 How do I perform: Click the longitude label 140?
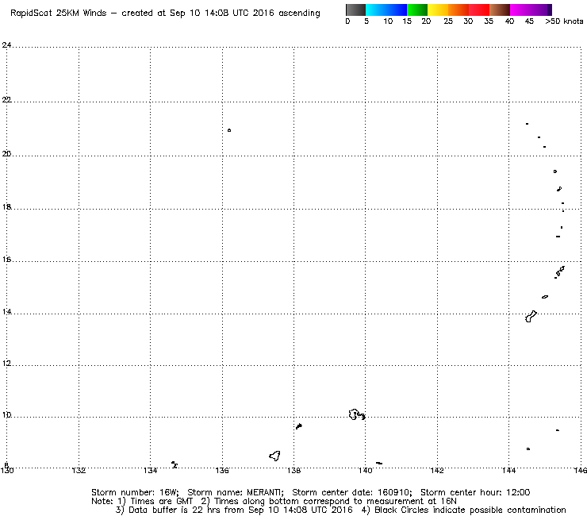pyautogui.click(x=366, y=471)
